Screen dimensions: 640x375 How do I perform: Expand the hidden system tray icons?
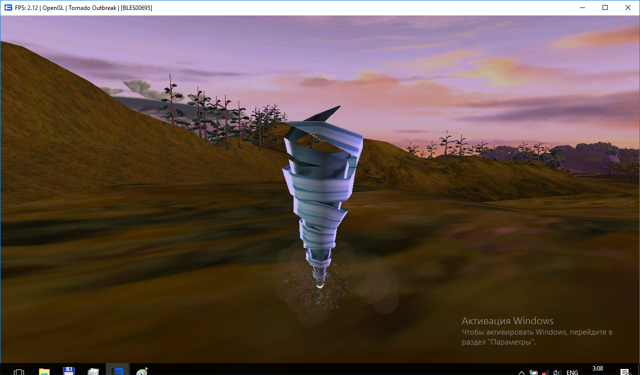coord(522,372)
